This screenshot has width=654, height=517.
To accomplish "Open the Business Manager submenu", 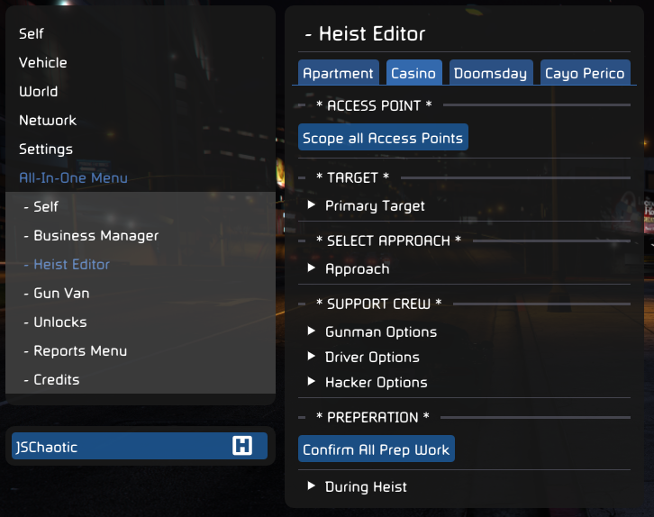I will click(95, 236).
